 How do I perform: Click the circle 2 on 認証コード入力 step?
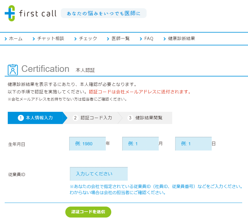76,118
